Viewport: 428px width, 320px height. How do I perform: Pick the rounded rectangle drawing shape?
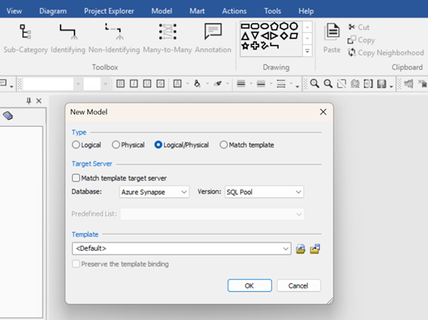pos(254,27)
